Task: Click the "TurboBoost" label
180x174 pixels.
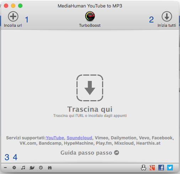Action: 90,25
